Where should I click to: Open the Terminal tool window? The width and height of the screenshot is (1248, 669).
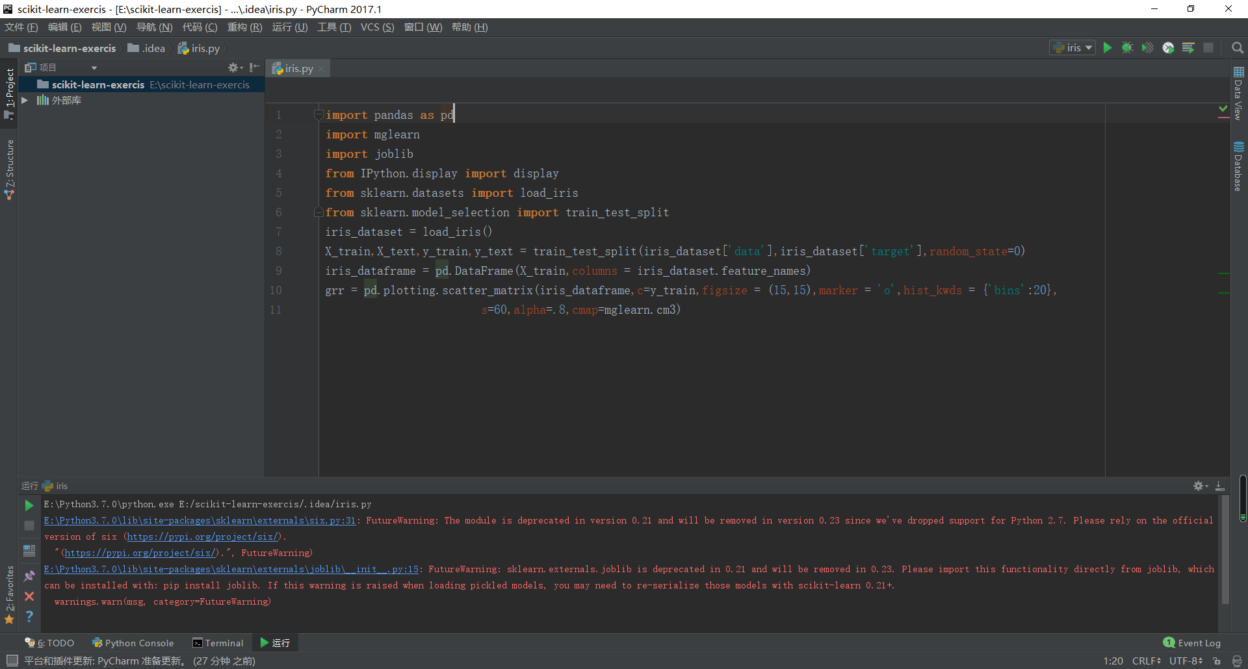point(218,643)
